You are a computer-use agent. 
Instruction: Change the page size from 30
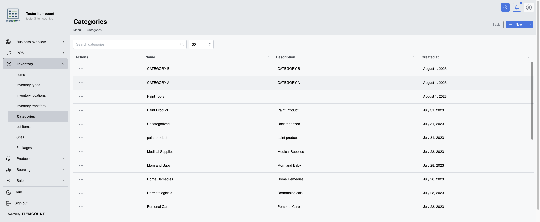click(201, 44)
